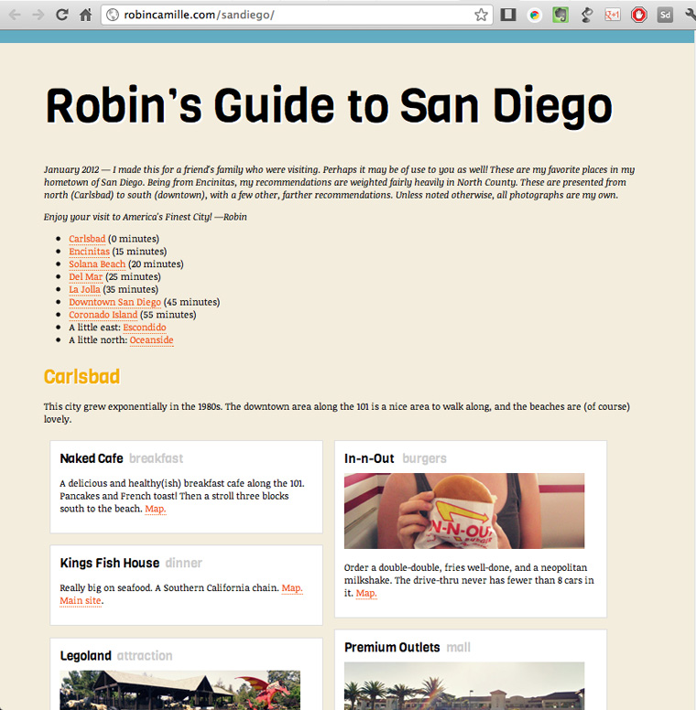Reload the page with the refresh icon
The width and height of the screenshot is (696, 710).
click(62, 15)
